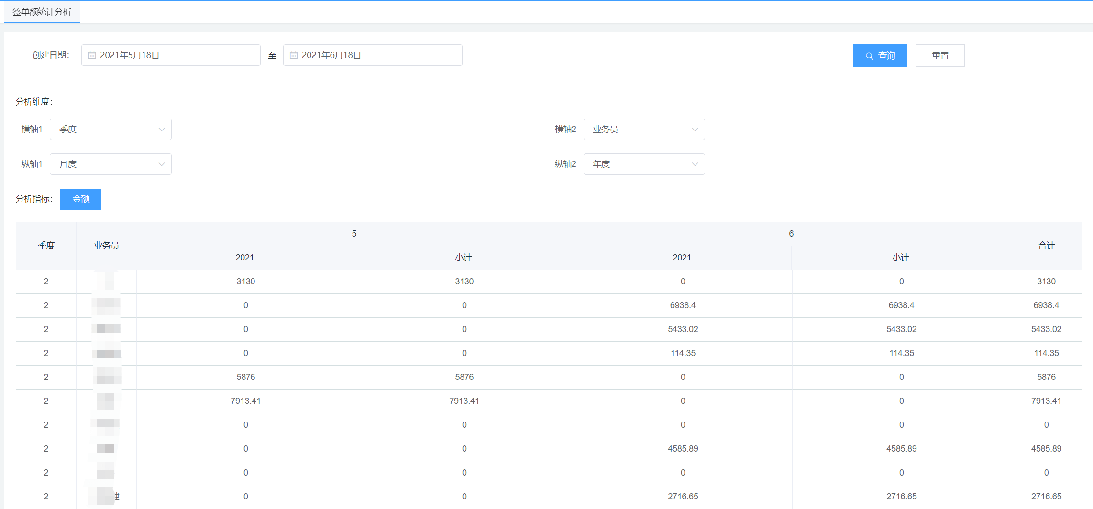Click the calendar icon in start date field

(92, 55)
